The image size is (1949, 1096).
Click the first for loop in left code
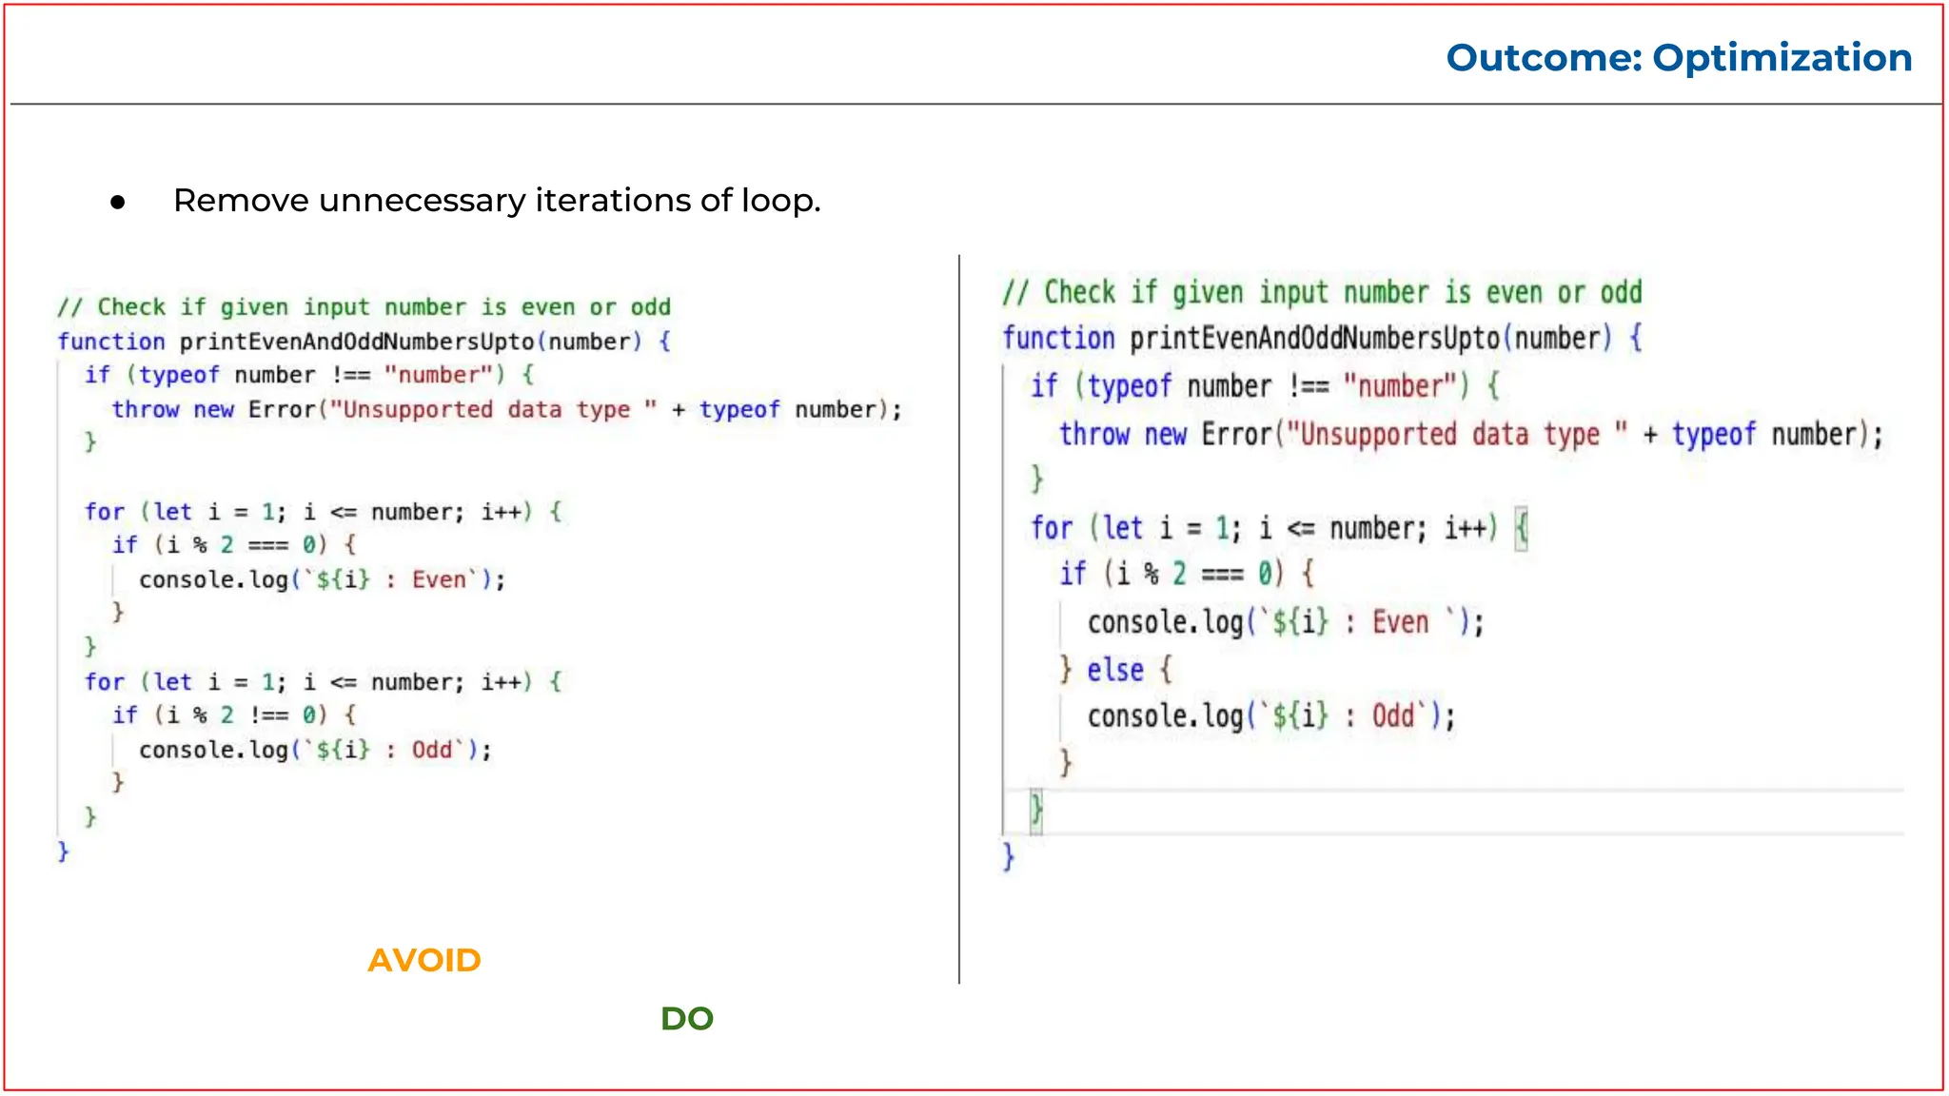(324, 512)
